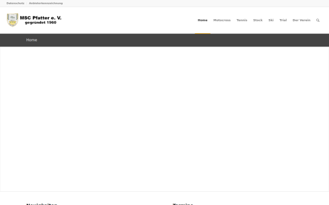The image size is (329, 205).
Task: Open the Datenschutz link
Action: [15, 3]
